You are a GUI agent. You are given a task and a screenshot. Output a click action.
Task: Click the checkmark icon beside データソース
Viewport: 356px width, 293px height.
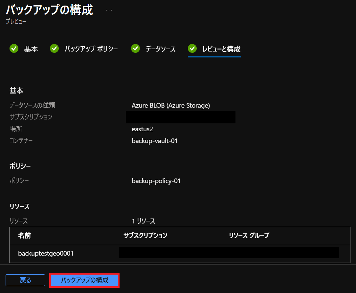coord(136,49)
